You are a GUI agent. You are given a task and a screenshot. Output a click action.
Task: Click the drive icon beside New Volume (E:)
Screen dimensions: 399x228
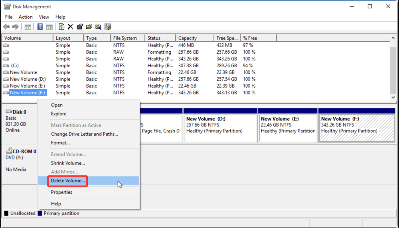point(6,86)
